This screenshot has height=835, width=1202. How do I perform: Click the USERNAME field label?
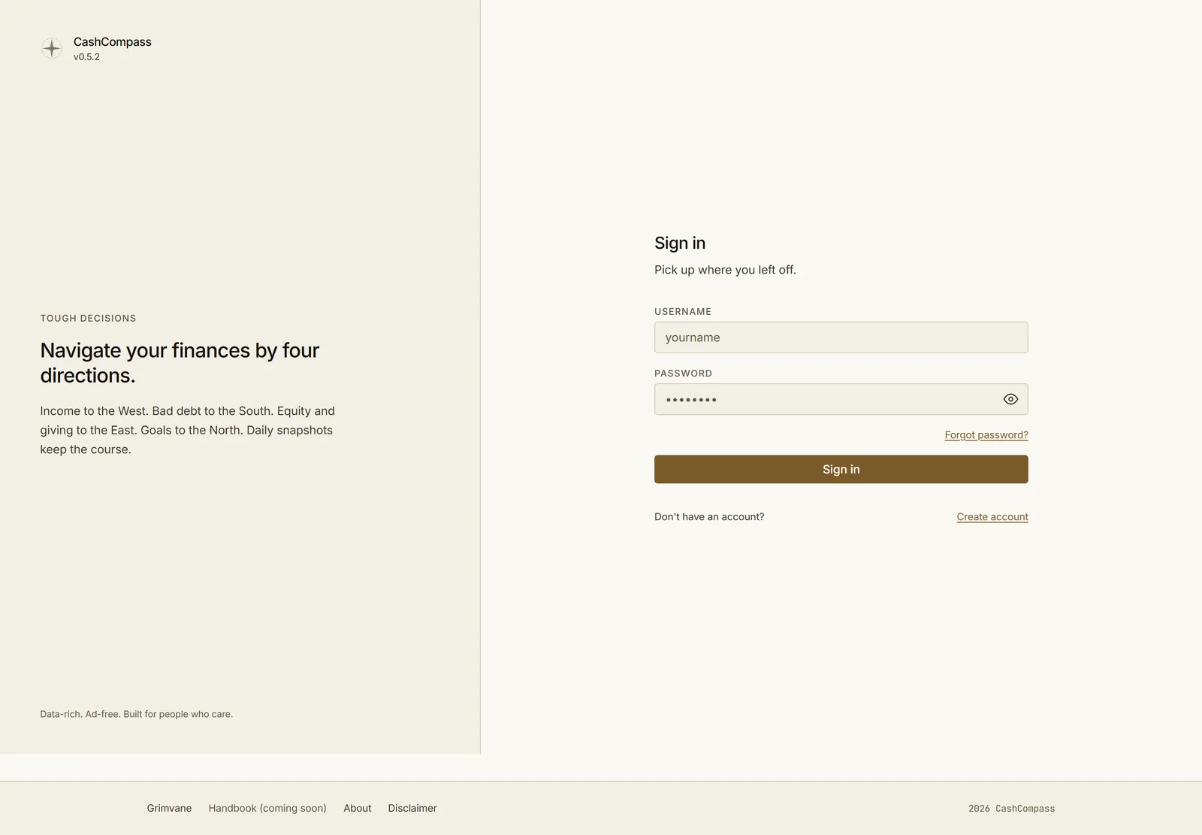683,312
